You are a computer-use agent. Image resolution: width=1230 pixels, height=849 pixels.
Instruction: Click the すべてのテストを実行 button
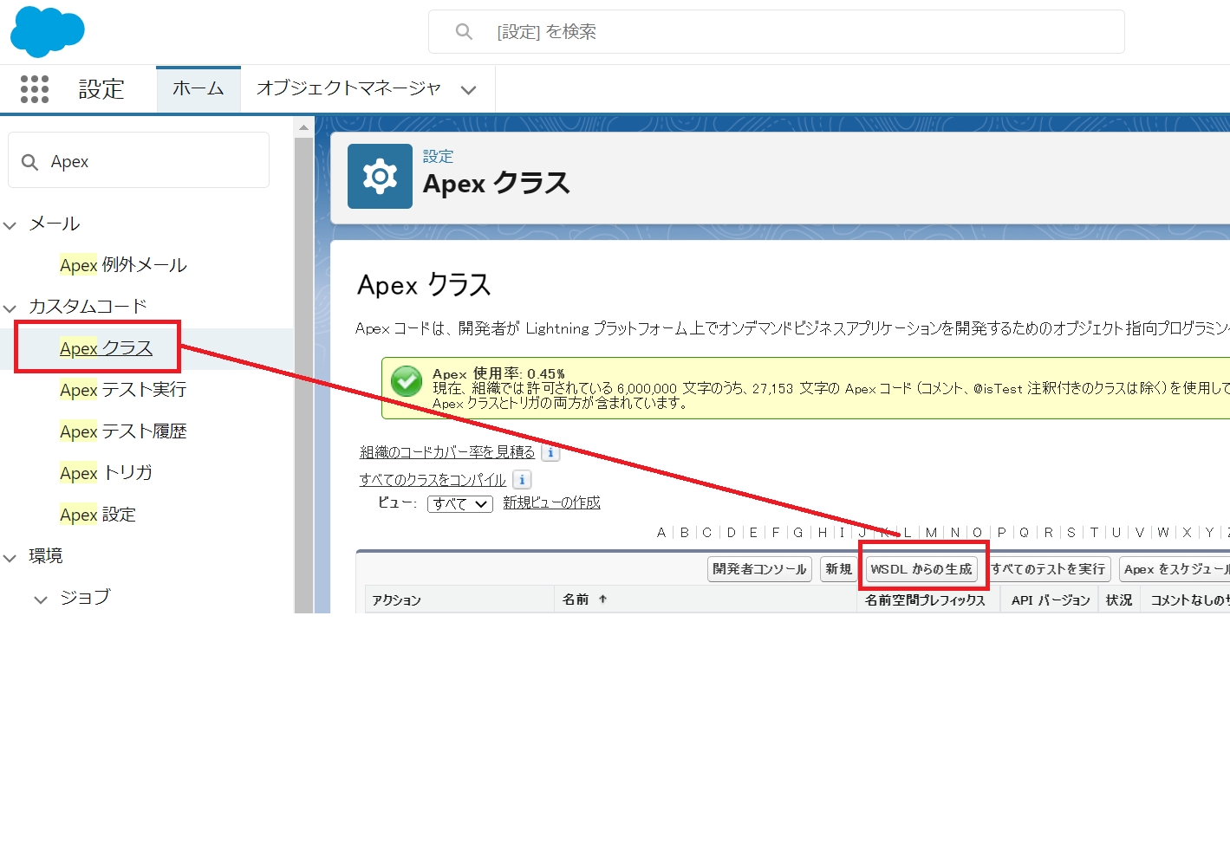(1048, 569)
